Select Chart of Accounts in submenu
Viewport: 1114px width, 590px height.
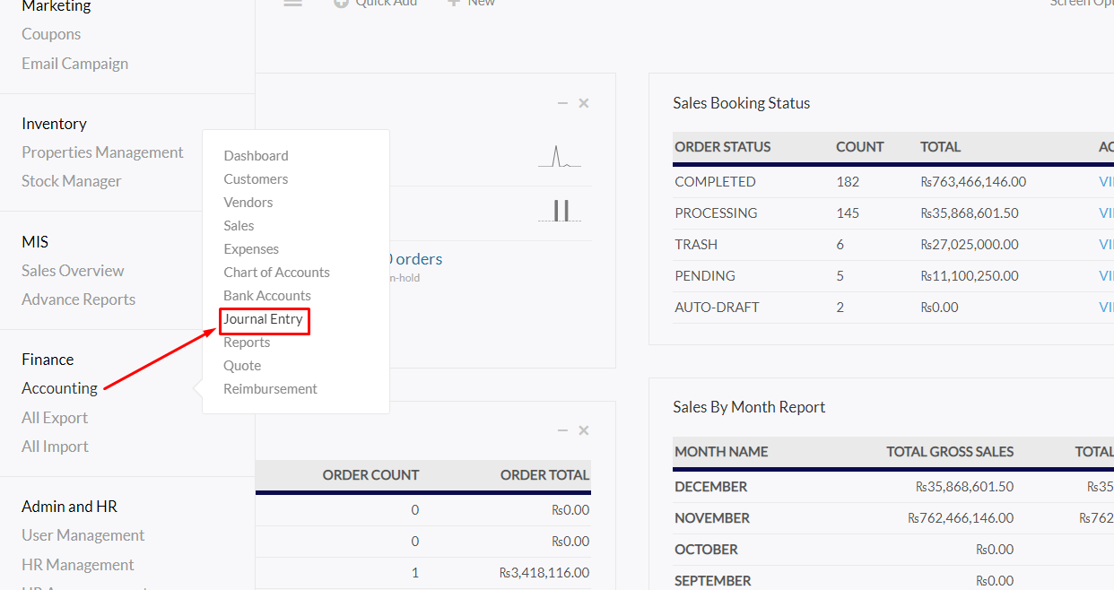click(x=276, y=273)
